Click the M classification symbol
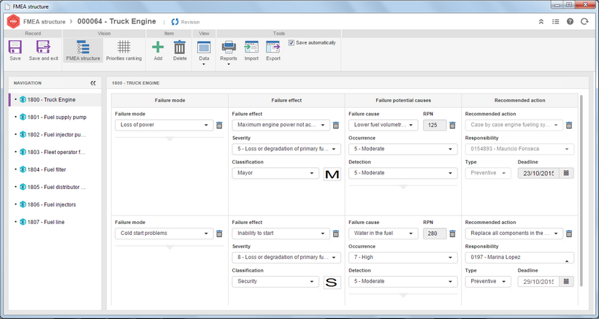 (332, 174)
